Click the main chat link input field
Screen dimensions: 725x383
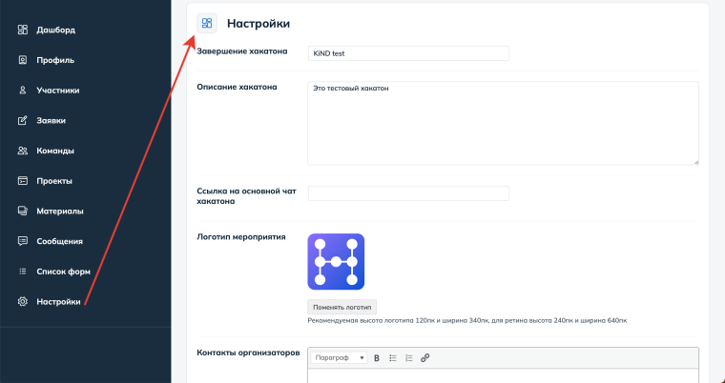tap(408, 193)
